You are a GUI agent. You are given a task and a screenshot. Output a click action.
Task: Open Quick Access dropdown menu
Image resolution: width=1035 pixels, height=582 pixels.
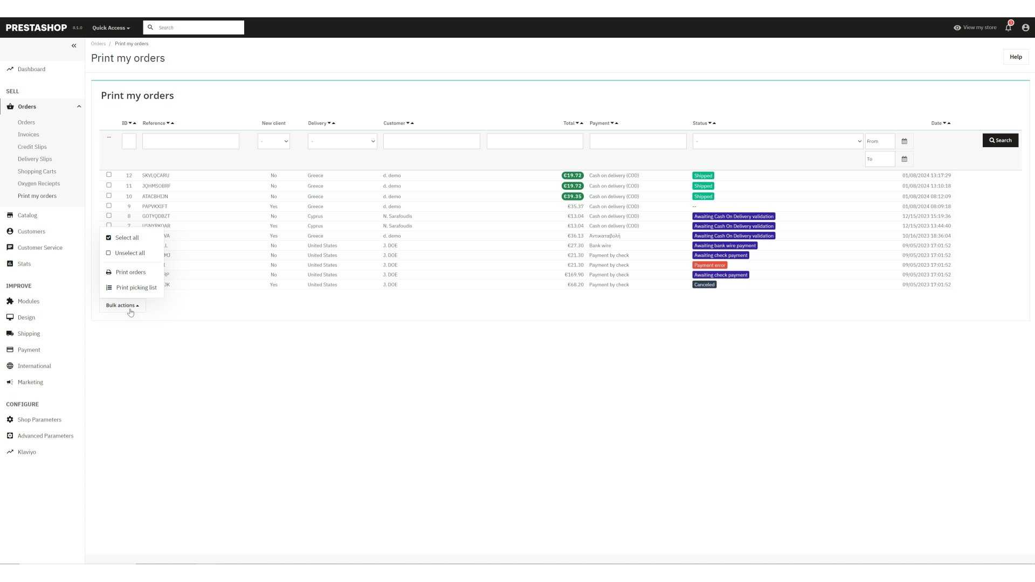111,28
